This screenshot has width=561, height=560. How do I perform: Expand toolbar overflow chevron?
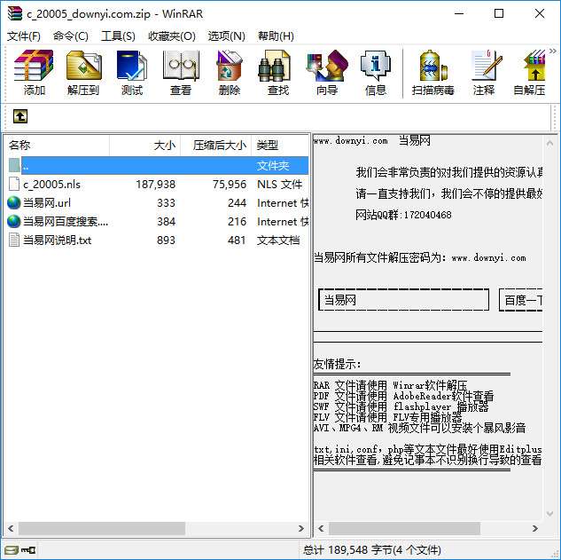click(x=553, y=51)
